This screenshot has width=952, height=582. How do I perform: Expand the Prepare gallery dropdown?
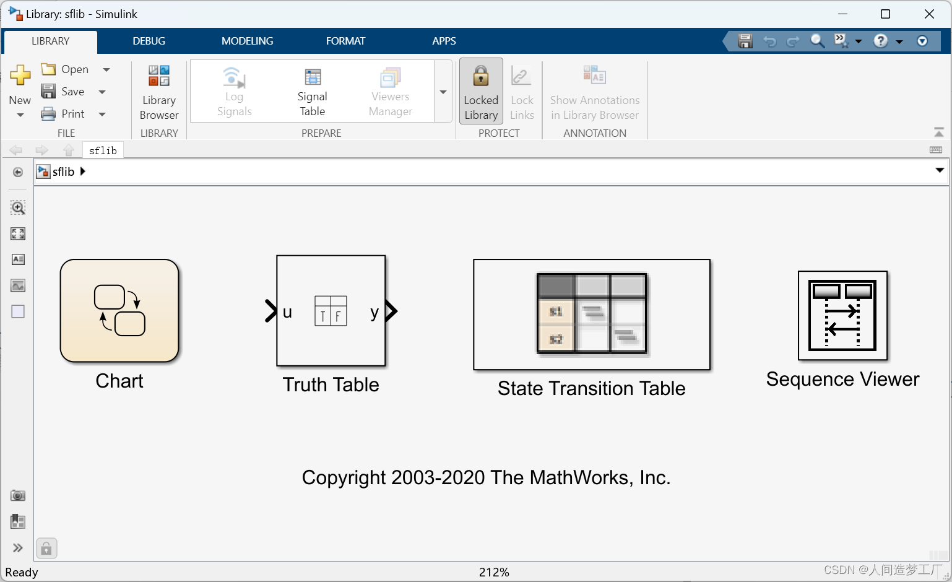(x=443, y=92)
